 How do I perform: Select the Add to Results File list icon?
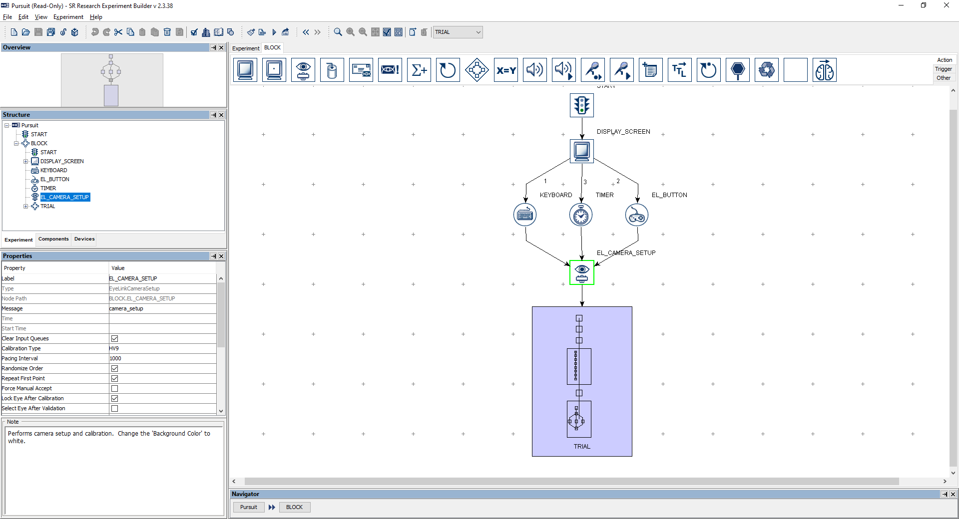click(x=651, y=70)
